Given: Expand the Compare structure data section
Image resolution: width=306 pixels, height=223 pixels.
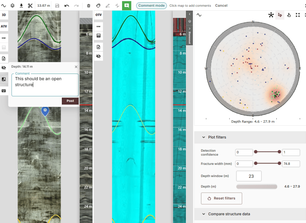Looking at the screenshot, I should tap(204, 214).
